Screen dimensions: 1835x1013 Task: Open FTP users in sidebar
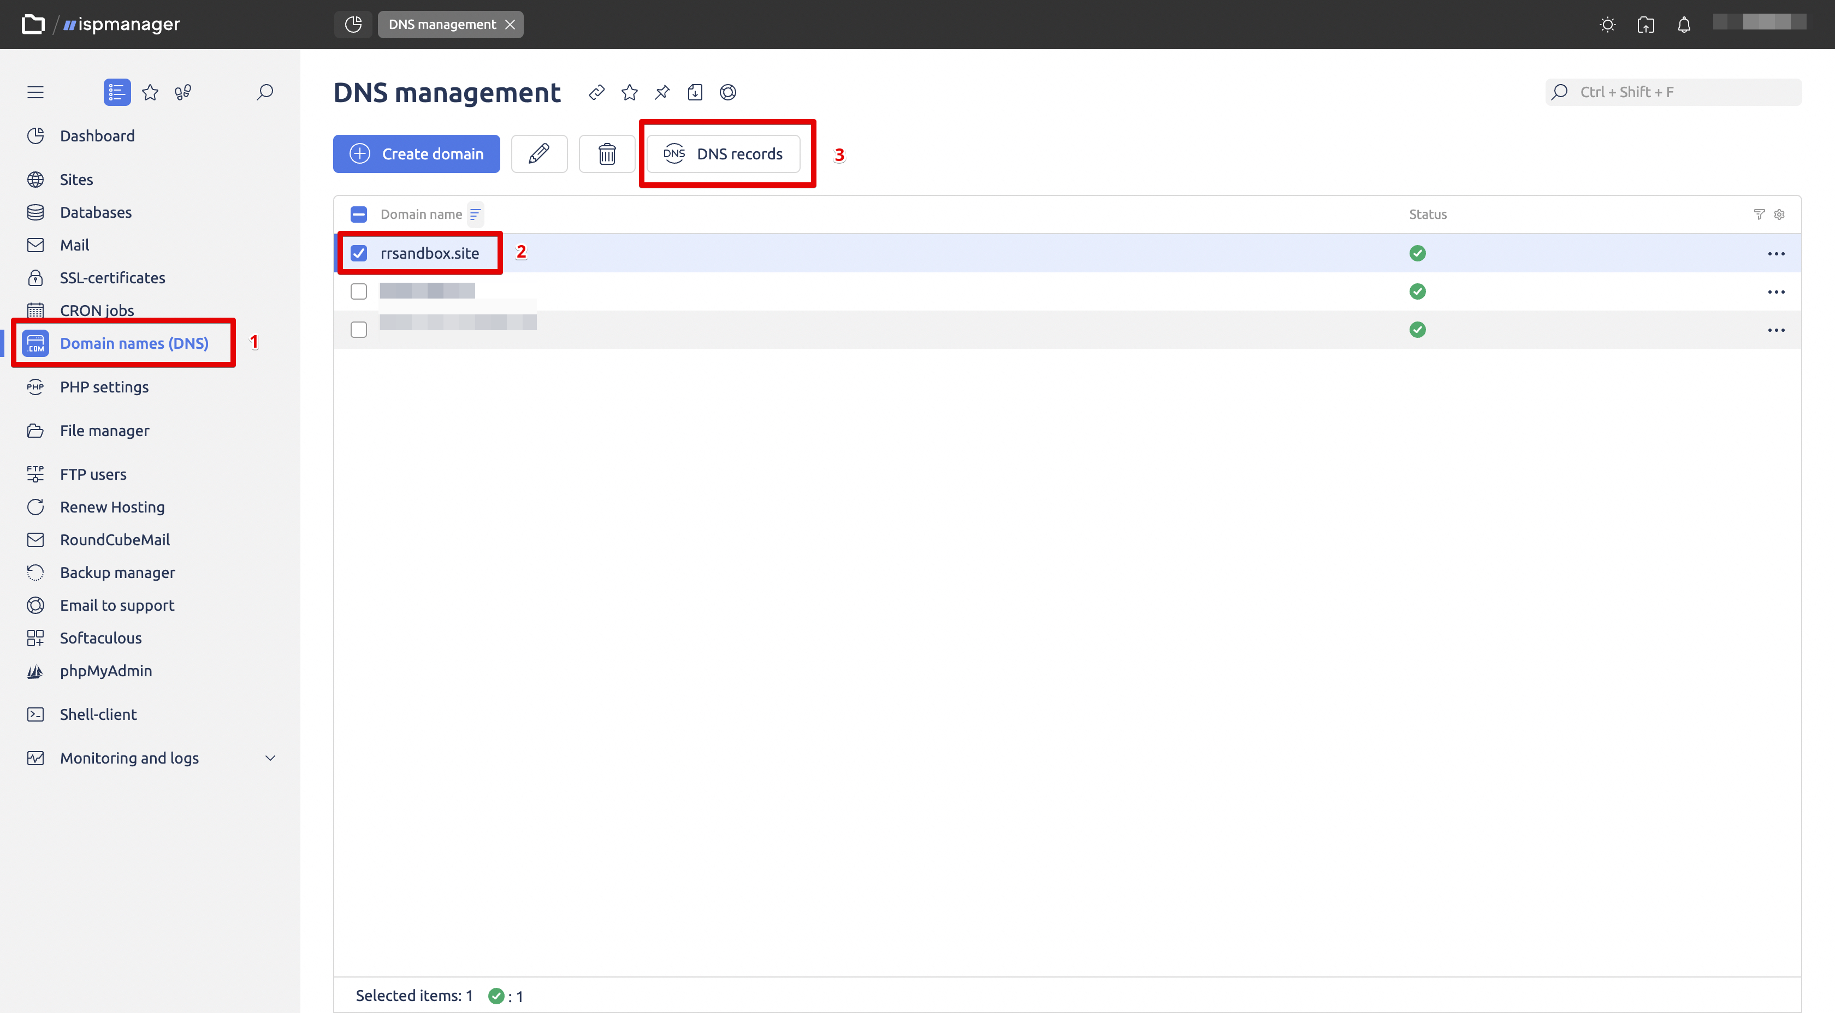pyautogui.click(x=93, y=474)
